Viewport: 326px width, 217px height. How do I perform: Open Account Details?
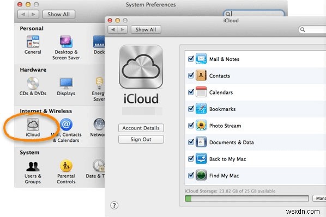click(141, 128)
